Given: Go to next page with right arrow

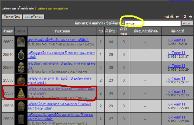Looking at the screenshot, I should tap(190, 17).
